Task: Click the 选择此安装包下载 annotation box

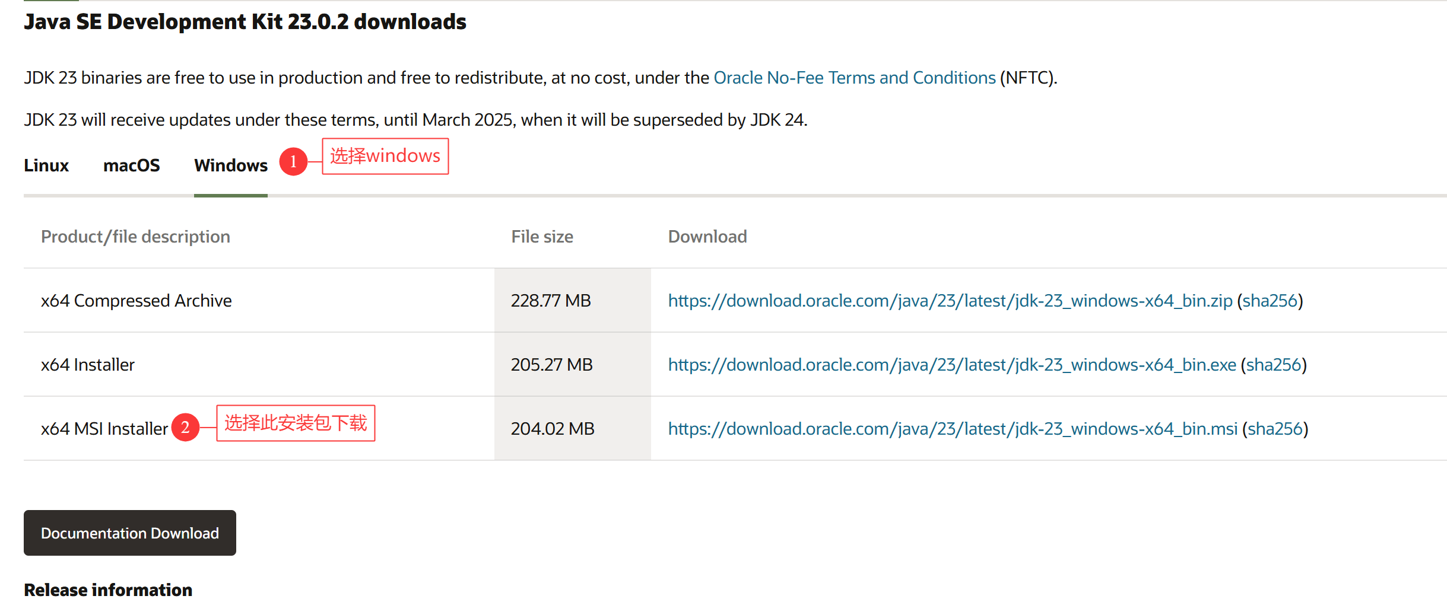Action: pyautogui.click(x=296, y=423)
